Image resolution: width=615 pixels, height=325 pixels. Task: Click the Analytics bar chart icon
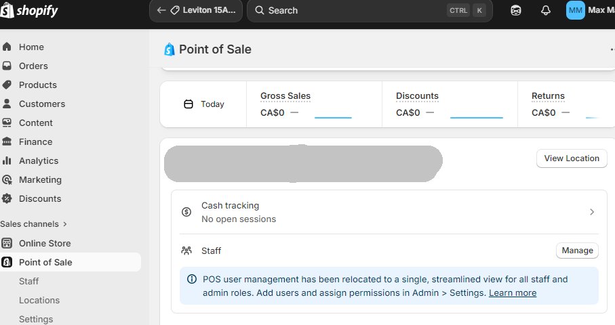[x=7, y=161]
